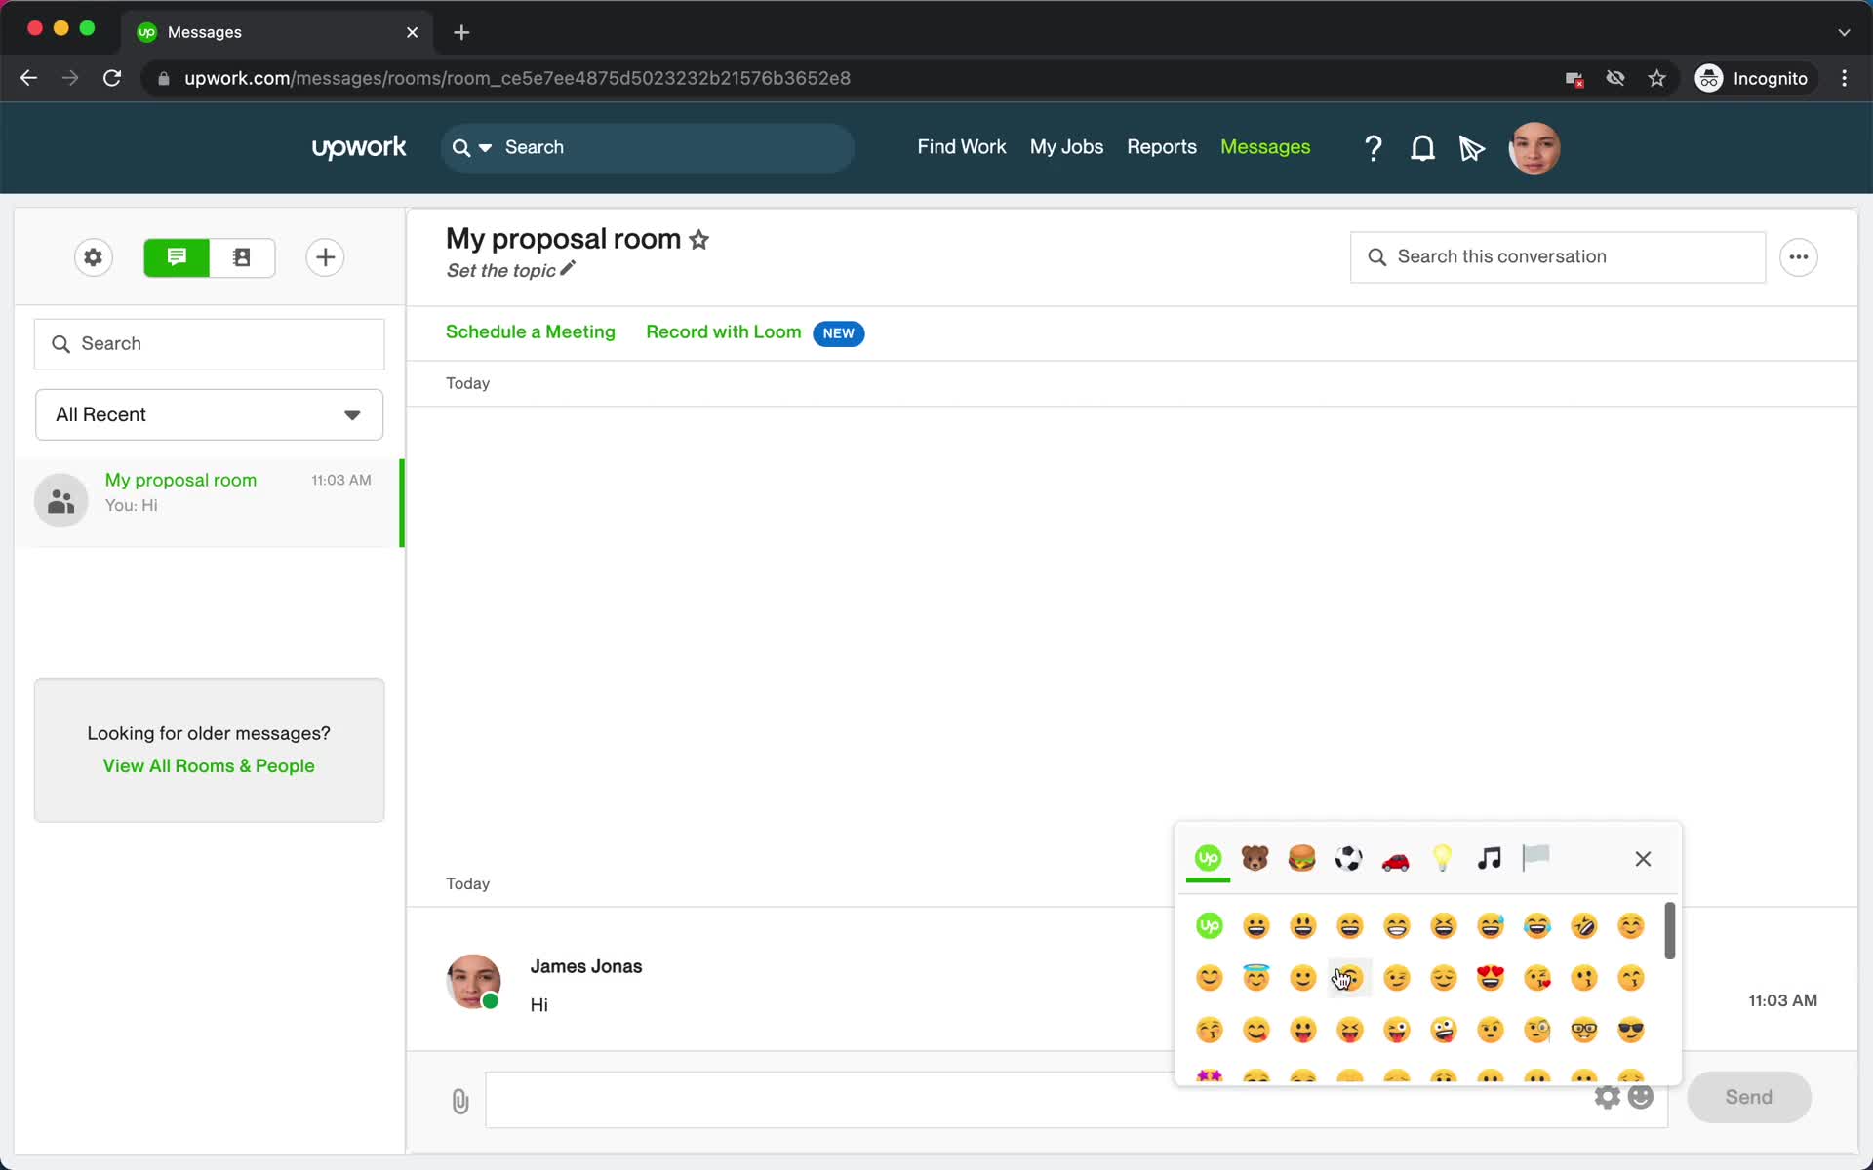
Task: Insert the nerd glasses emoji
Action: coord(1584,1030)
